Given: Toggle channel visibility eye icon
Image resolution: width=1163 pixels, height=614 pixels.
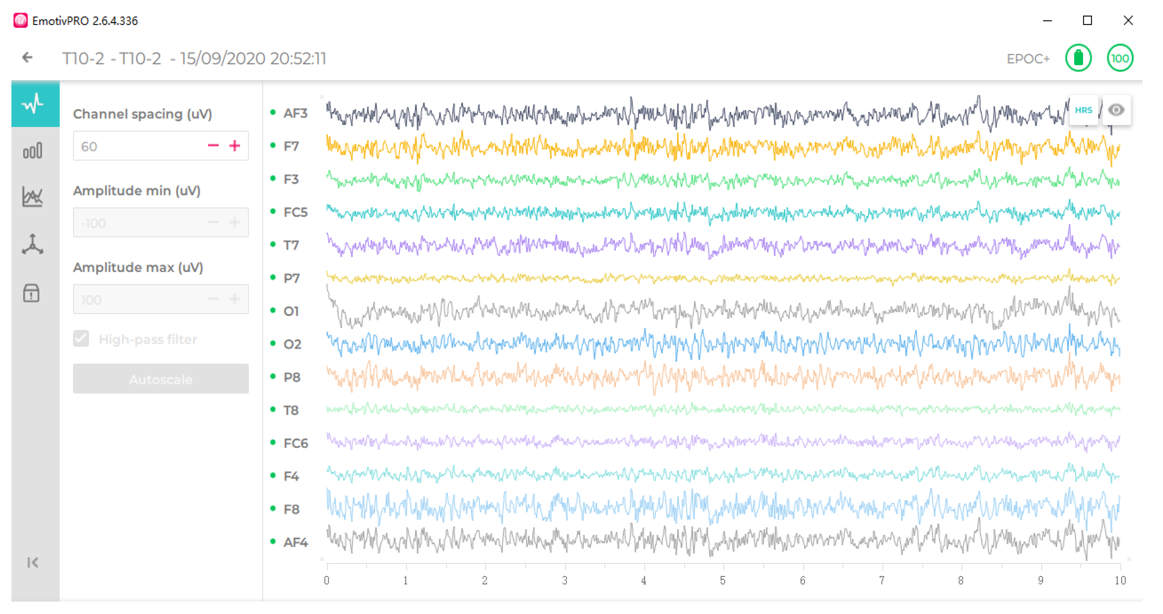Looking at the screenshot, I should coord(1116,110).
